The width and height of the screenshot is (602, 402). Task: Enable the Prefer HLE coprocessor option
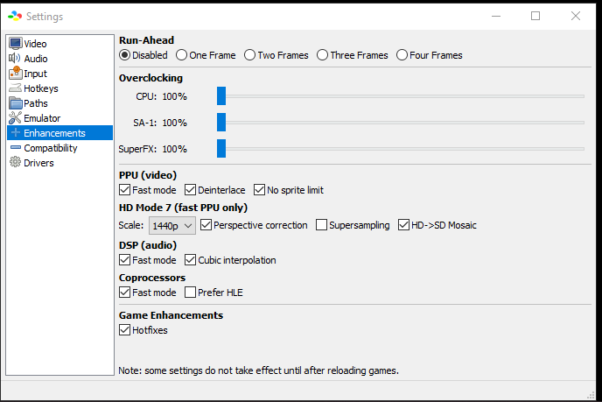(191, 293)
